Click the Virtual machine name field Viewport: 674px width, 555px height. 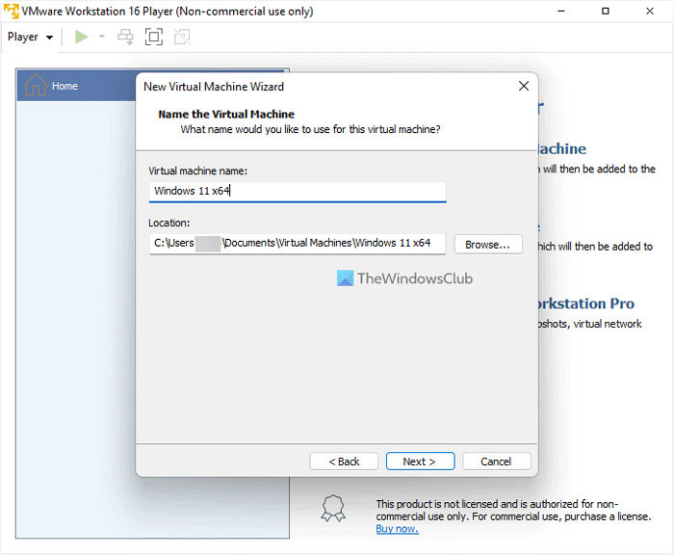pyautogui.click(x=298, y=191)
